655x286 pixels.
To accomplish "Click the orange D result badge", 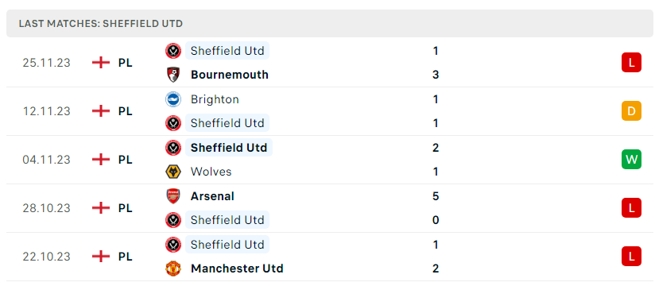I will (x=631, y=111).
